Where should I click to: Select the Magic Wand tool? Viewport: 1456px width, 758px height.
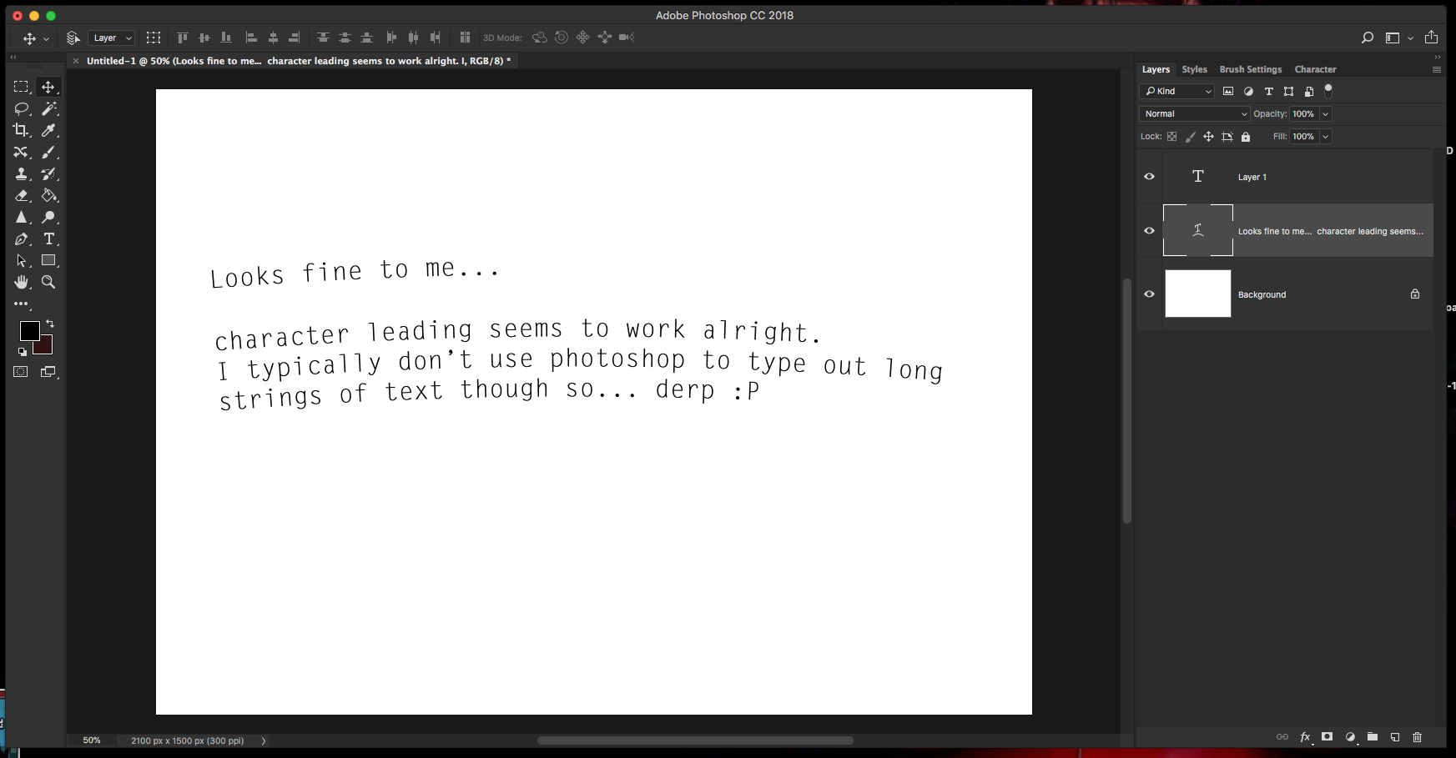coord(49,108)
